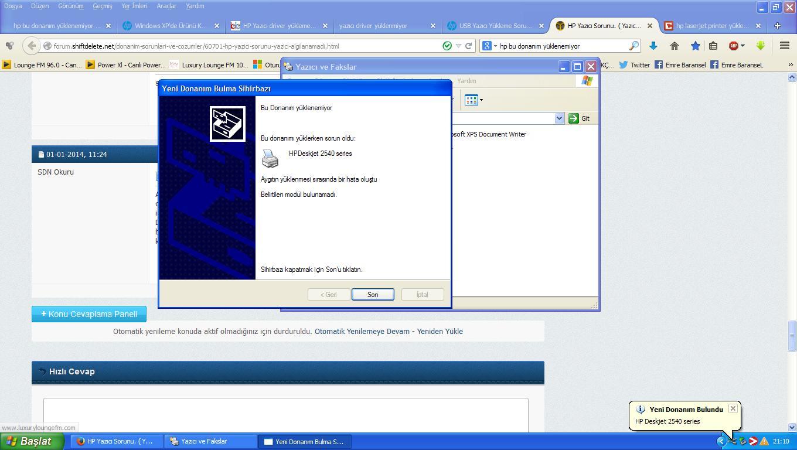Viewport: 797px width, 450px height.
Task: Open a new tab with plus button
Action: [x=778, y=26]
